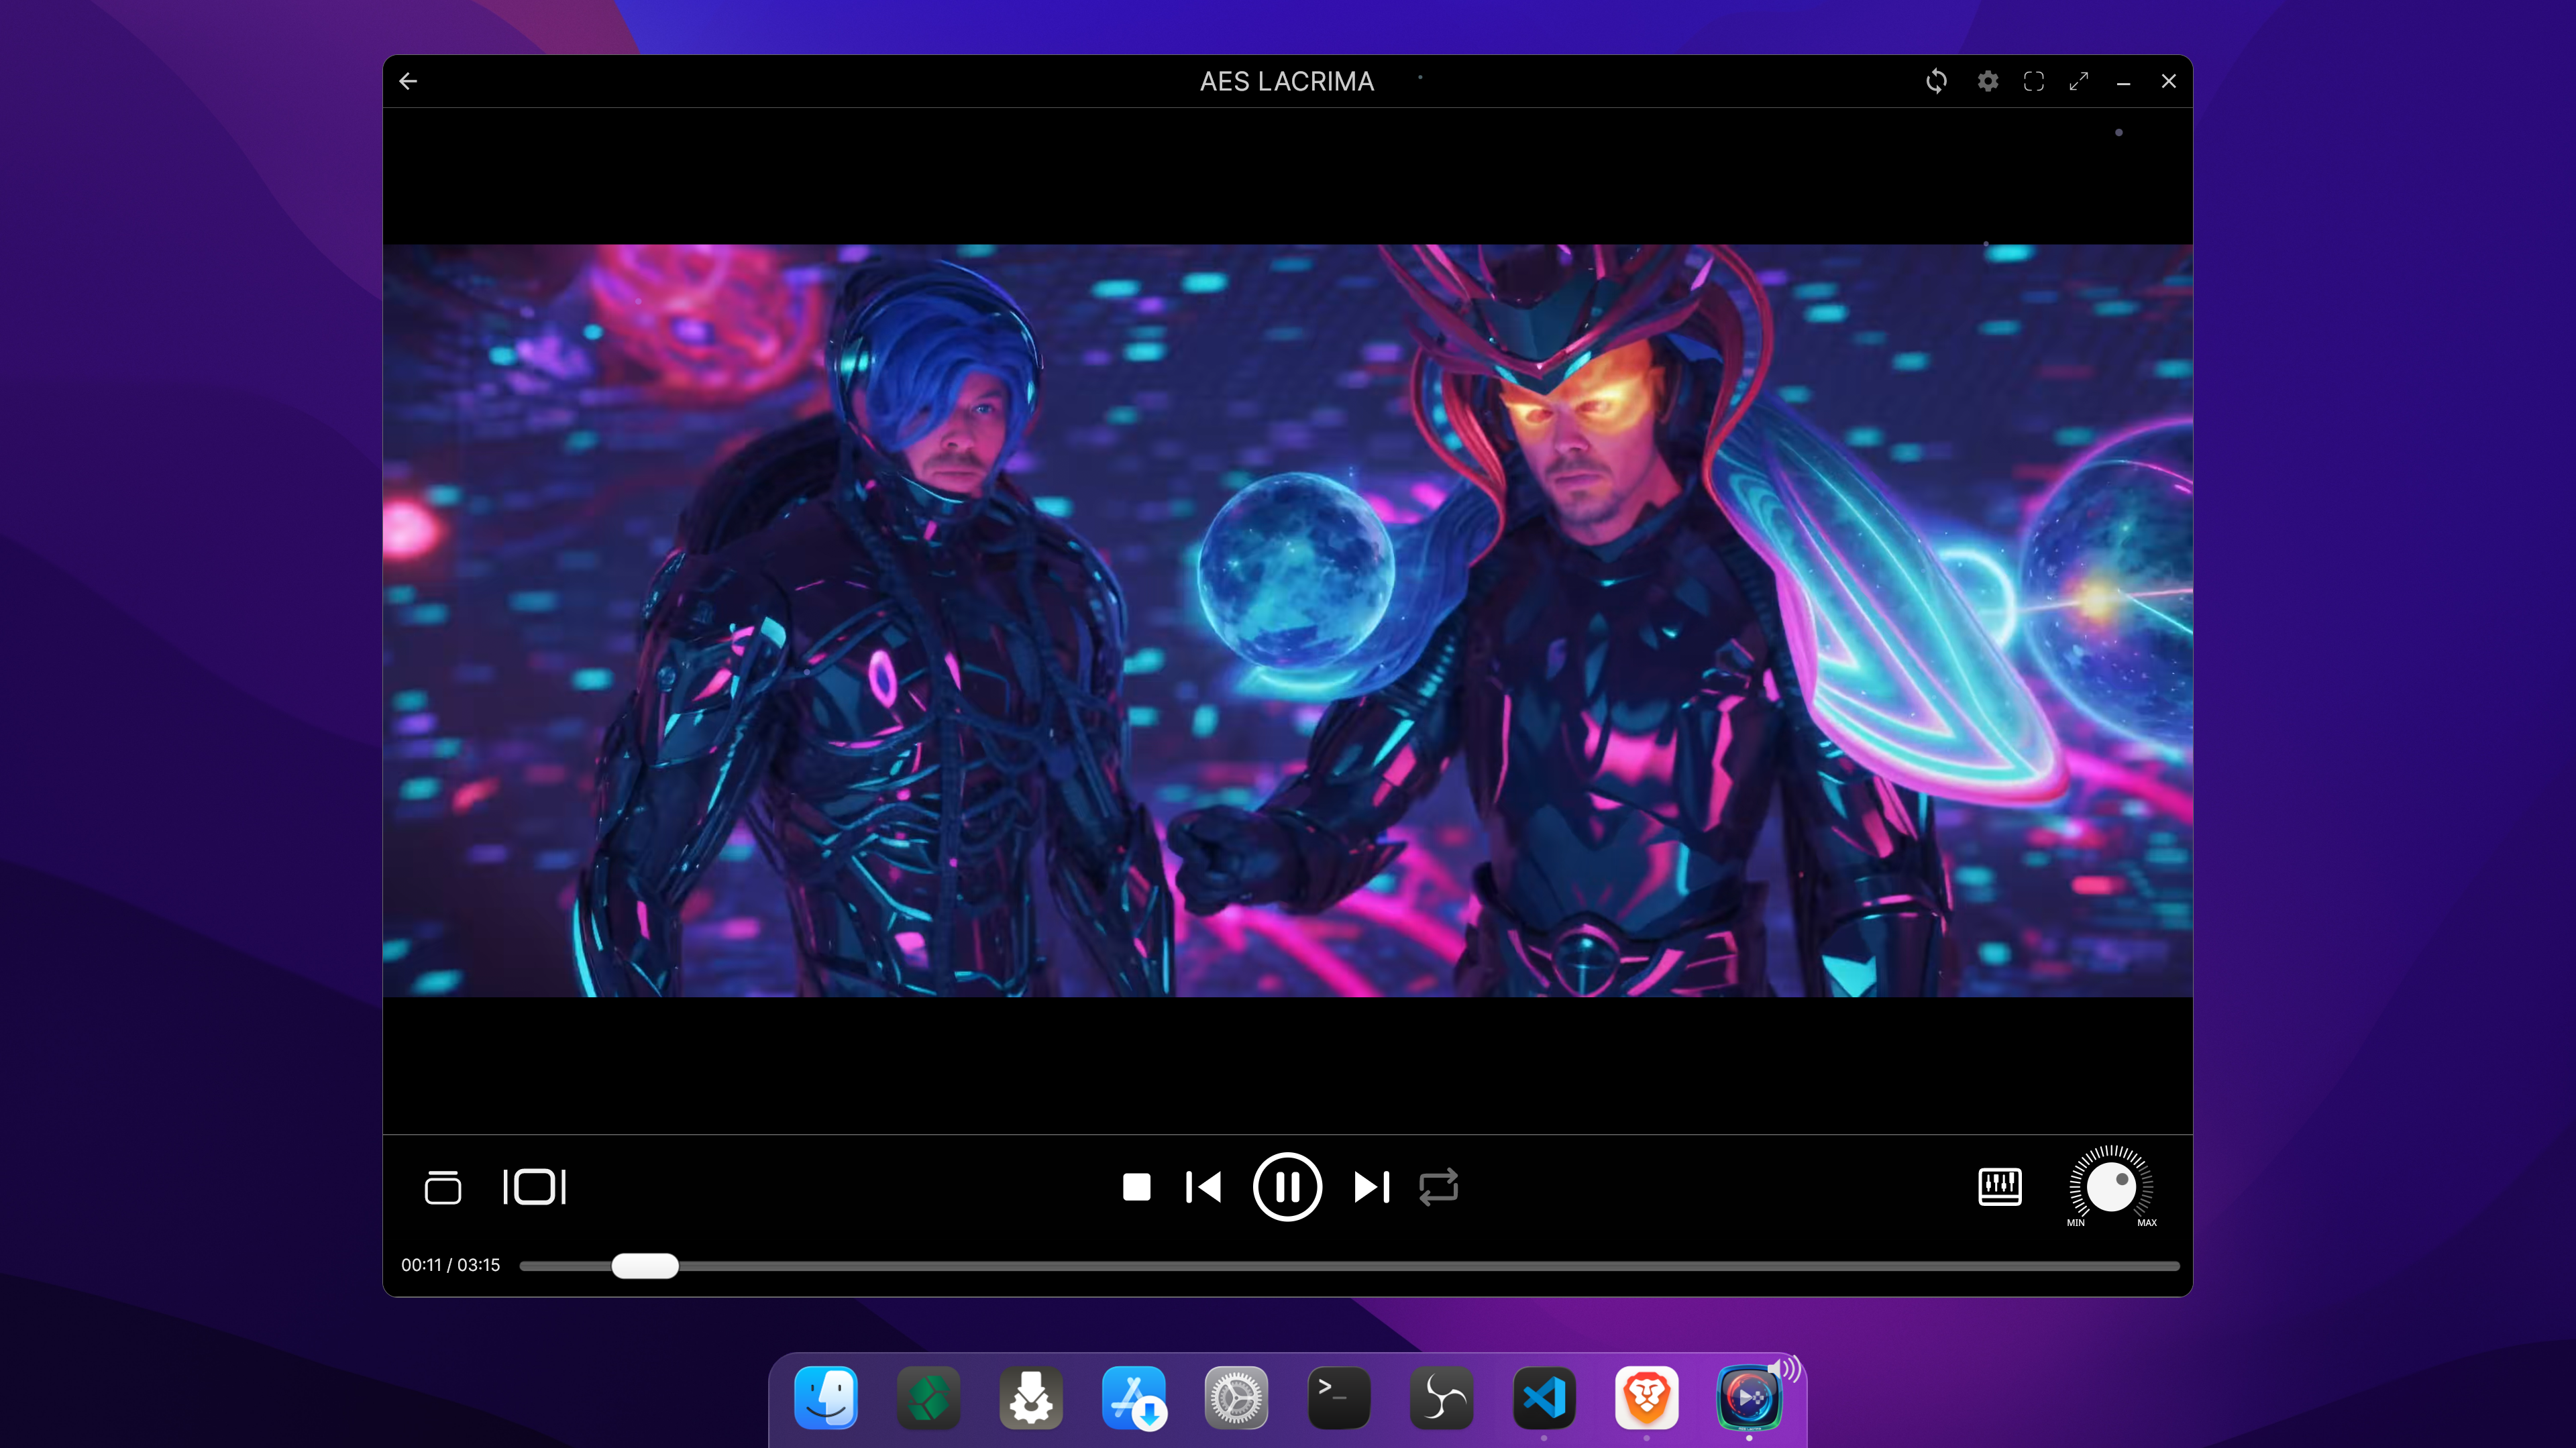Open Brave browser from the dock
The height and width of the screenshot is (1448, 2576).
click(1646, 1397)
